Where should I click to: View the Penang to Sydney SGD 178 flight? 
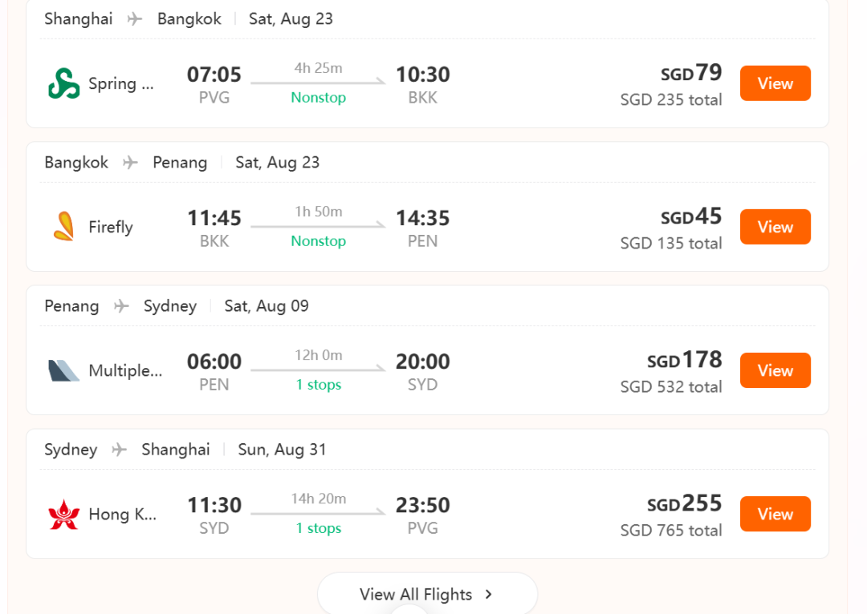click(775, 370)
